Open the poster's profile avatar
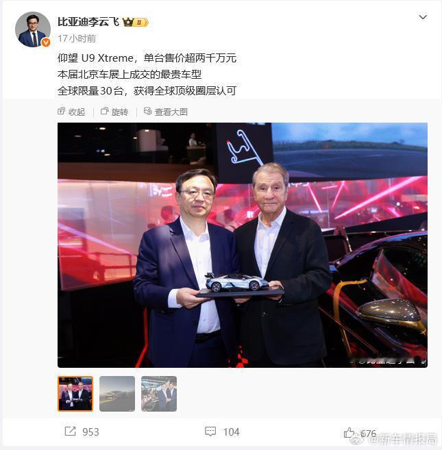 pos(33,29)
